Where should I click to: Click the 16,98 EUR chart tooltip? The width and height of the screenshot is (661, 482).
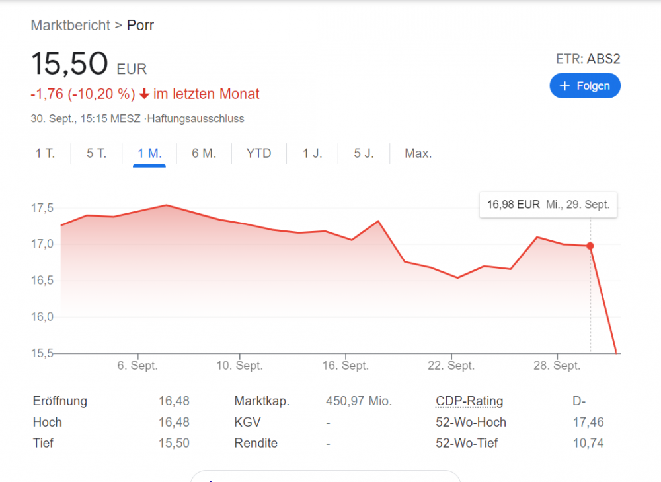548,205
